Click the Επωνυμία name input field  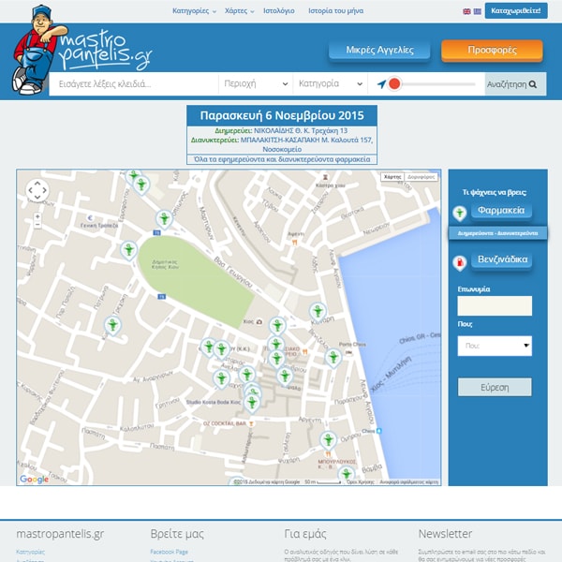tap(495, 306)
